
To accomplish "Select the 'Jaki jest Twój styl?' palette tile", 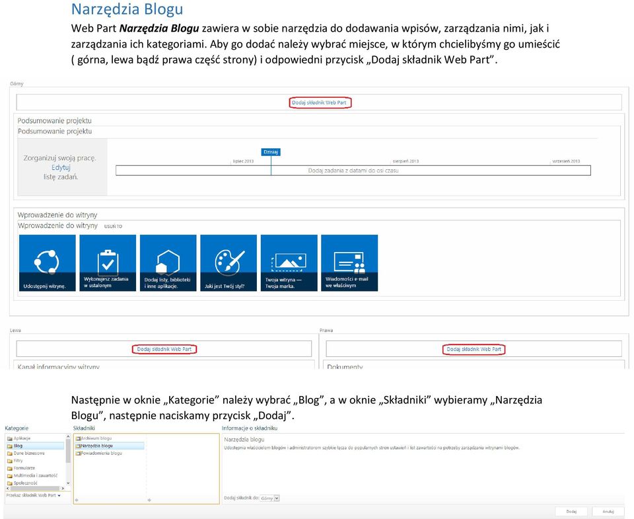I will coord(229,262).
